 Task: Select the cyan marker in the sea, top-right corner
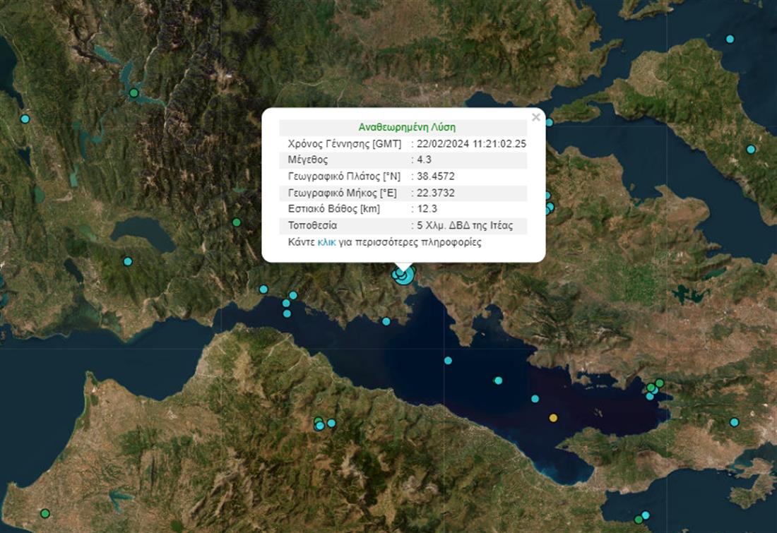point(730,39)
